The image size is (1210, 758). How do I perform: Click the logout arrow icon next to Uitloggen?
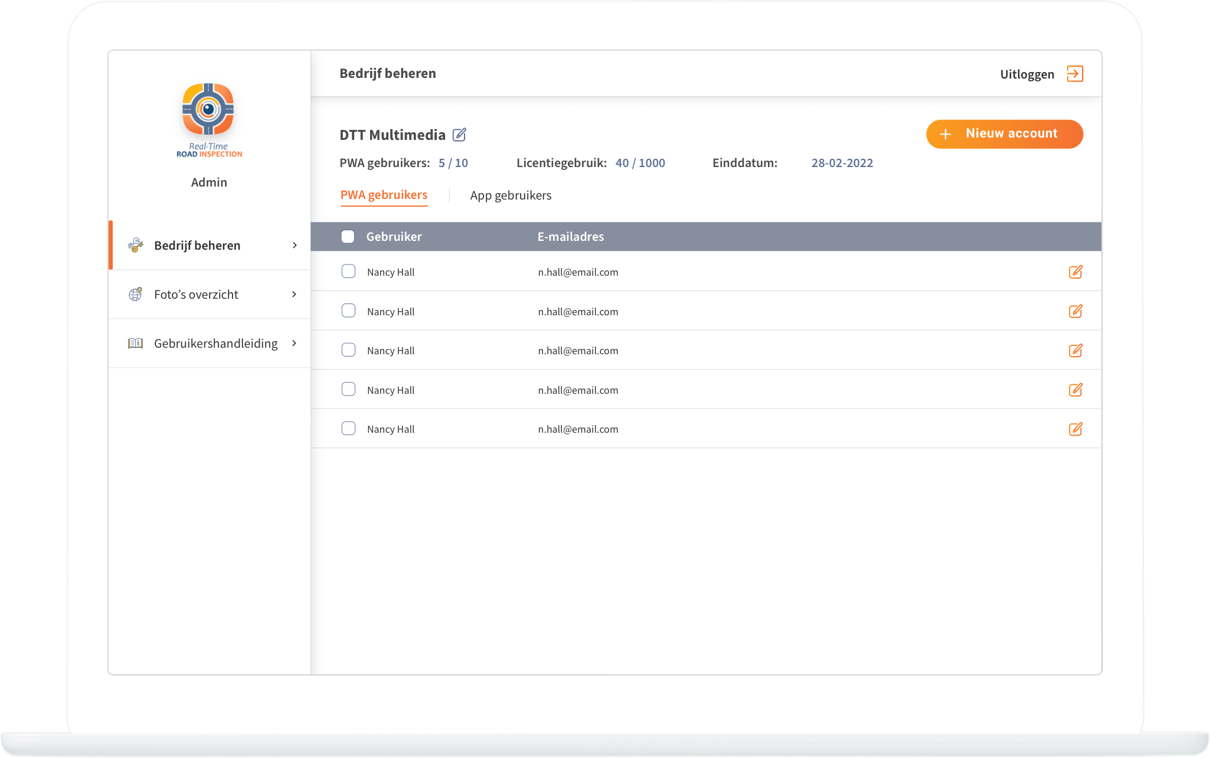coord(1075,74)
